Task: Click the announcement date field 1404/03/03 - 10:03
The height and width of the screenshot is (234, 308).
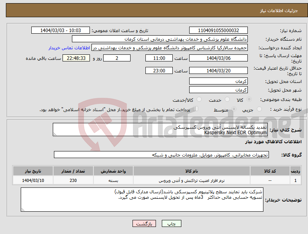Action: 61,30
